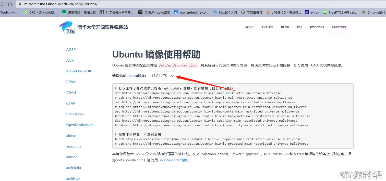The height and width of the screenshot is (181, 386).
Task: Open AdoptOpenJDK mirror help
Action: pos(79,71)
